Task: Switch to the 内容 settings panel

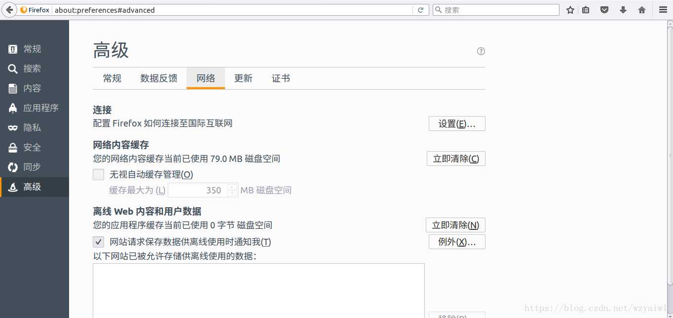Action: (32, 88)
